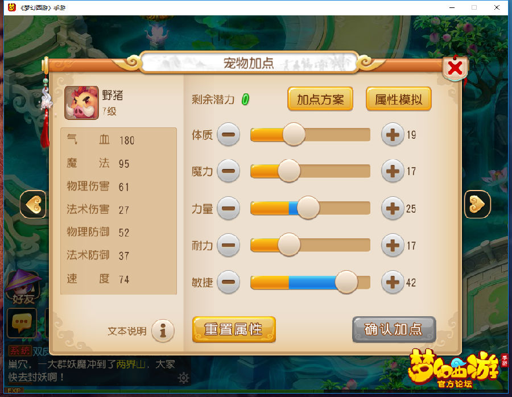The image size is (512, 397).
Task: Click the 敏捷 slider handle
Action: pyautogui.click(x=346, y=282)
